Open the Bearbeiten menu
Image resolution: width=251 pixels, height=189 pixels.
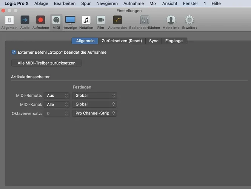[x=65, y=3]
